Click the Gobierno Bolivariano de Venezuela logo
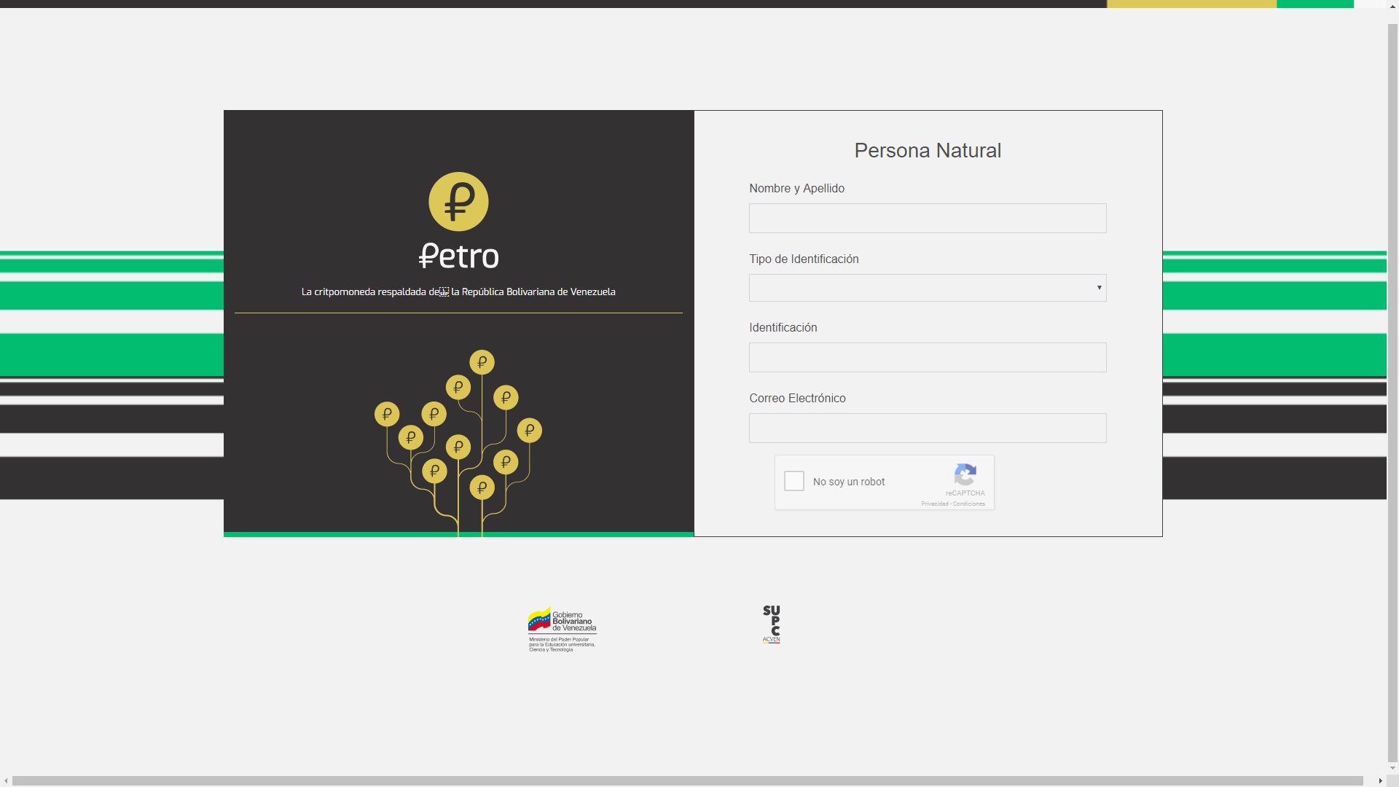This screenshot has width=1399, height=787. pyautogui.click(x=562, y=629)
